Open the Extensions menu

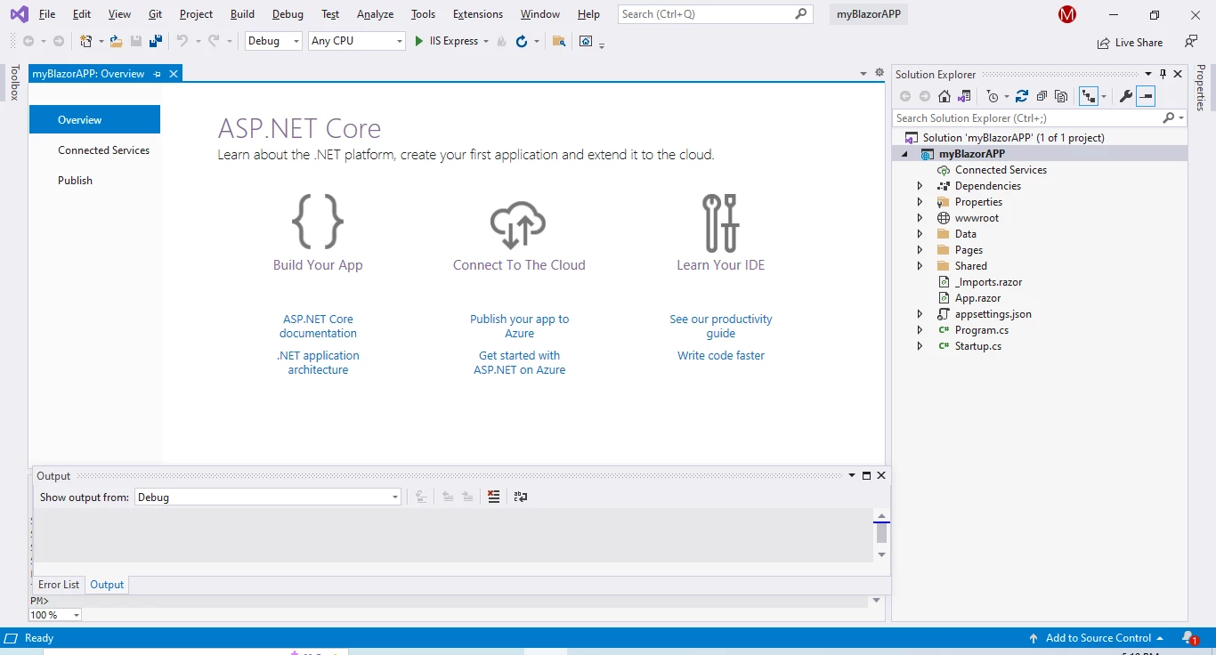(x=478, y=14)
